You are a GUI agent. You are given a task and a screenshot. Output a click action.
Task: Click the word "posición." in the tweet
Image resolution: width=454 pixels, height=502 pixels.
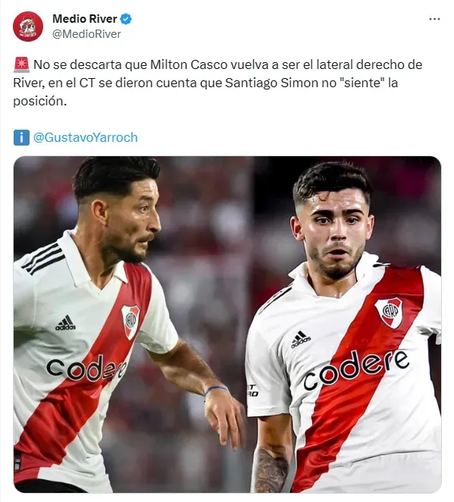[40, 101]
